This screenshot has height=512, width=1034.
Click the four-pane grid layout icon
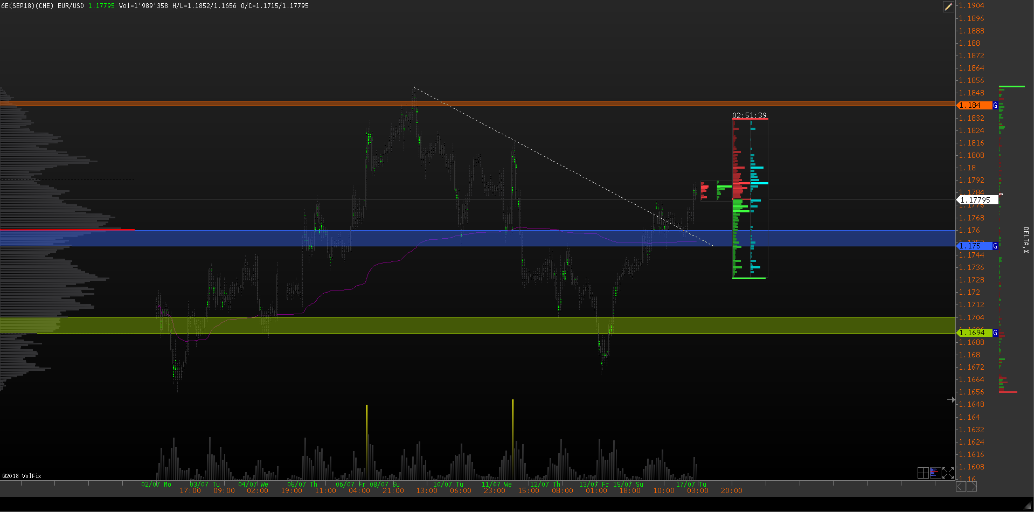923,473
